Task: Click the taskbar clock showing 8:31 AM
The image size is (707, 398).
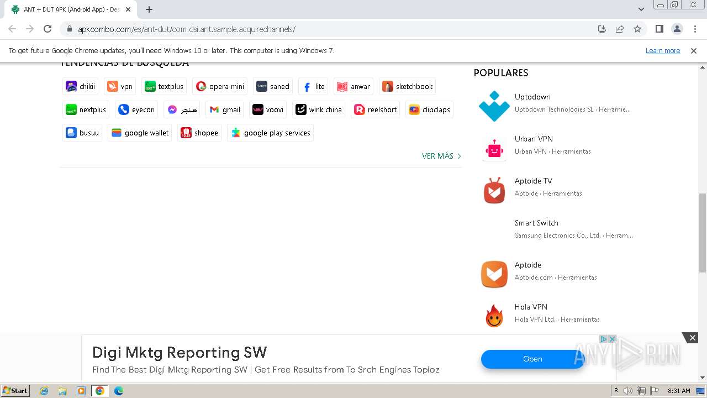Action: click(x=679, y=391)
